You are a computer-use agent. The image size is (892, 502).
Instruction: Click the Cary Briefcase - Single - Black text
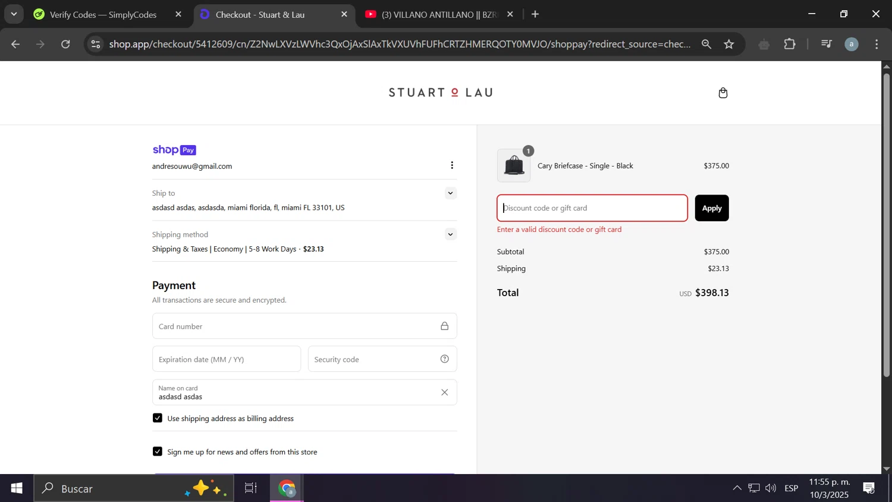585,166
